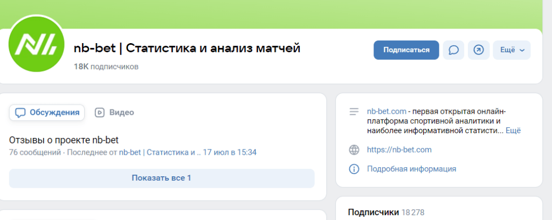Click the chat icon in Обсуждения tab
Image resolution: width=552 pixels, height=220 pixels.
click(x=21, y=113)
